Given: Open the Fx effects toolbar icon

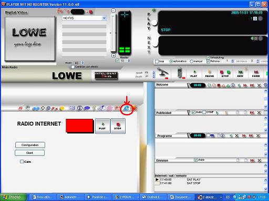Looking at the screenshot, I should [x=55, y=109].
